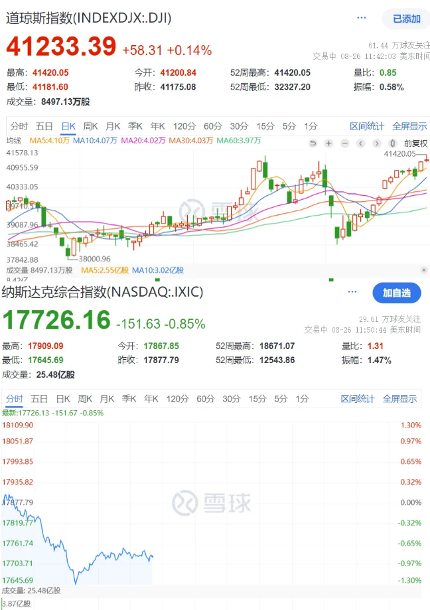Click the 均线 label in Dow chart
This screenshot has width=430, height=610.
coord(14,141)
